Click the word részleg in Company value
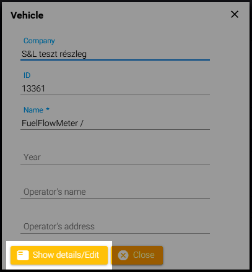Screen dimensions: 252x272 click(73, 54)
